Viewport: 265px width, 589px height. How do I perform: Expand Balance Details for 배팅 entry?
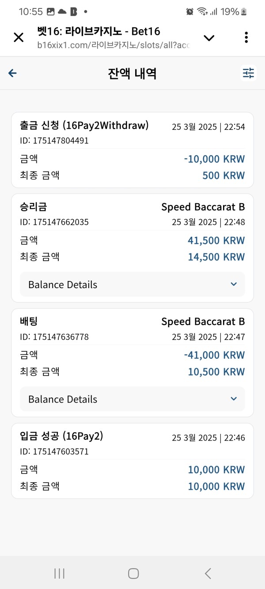click(x=132, y=399)
